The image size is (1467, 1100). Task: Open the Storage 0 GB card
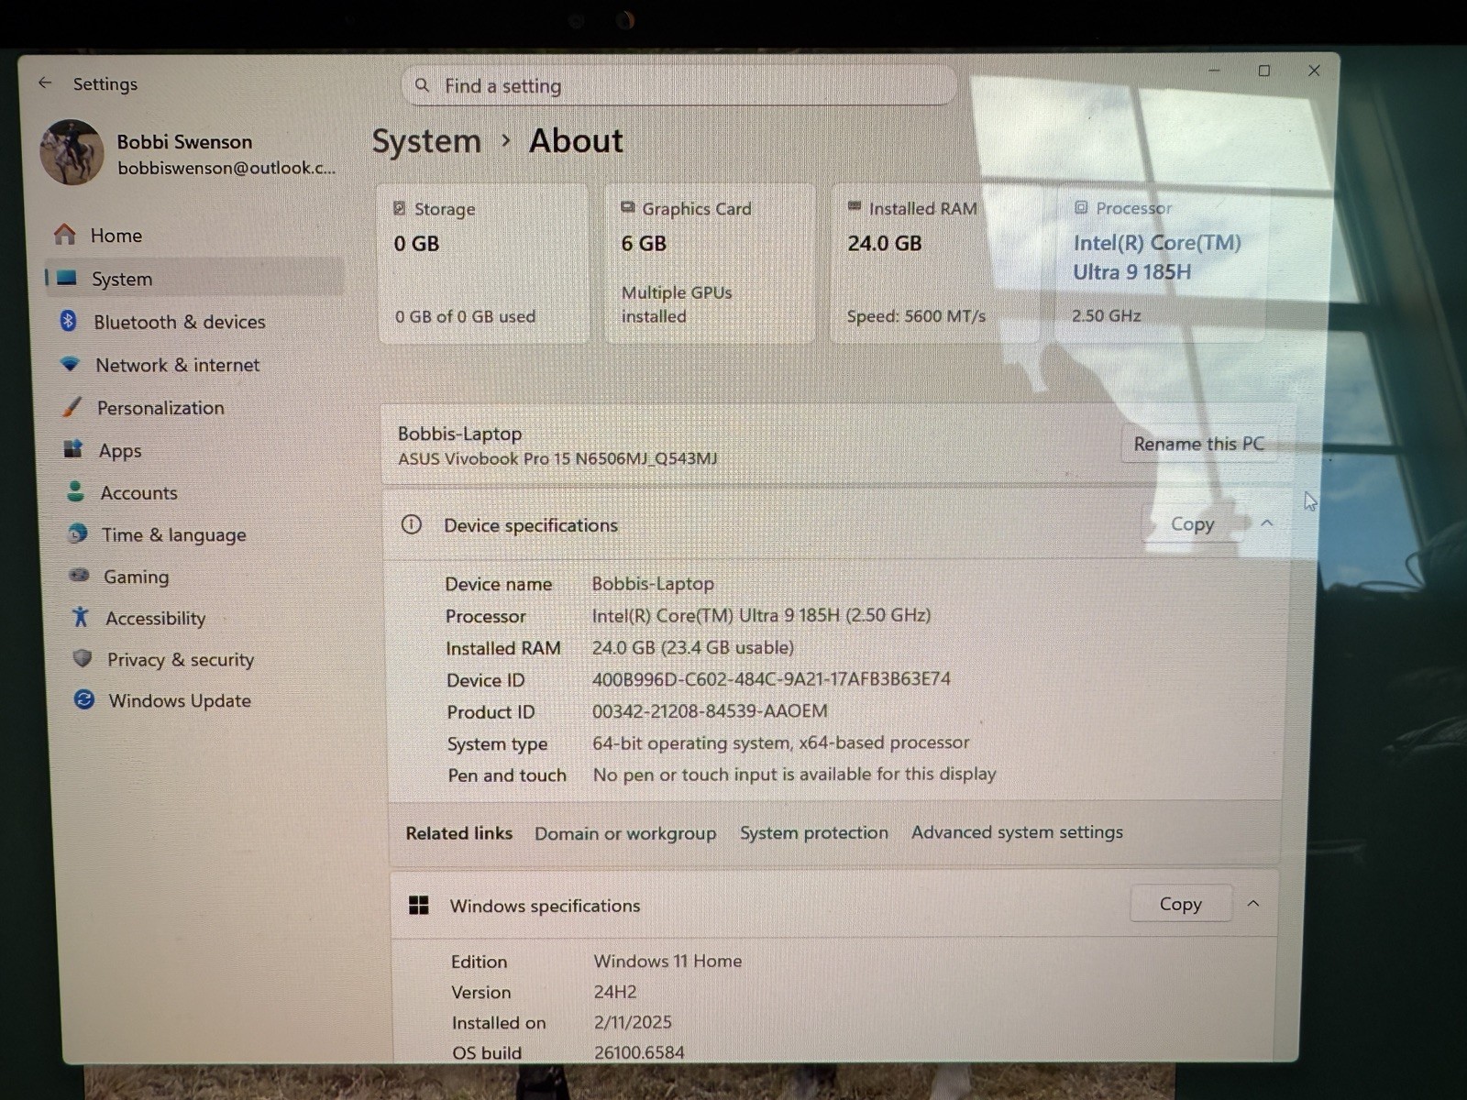483,264
